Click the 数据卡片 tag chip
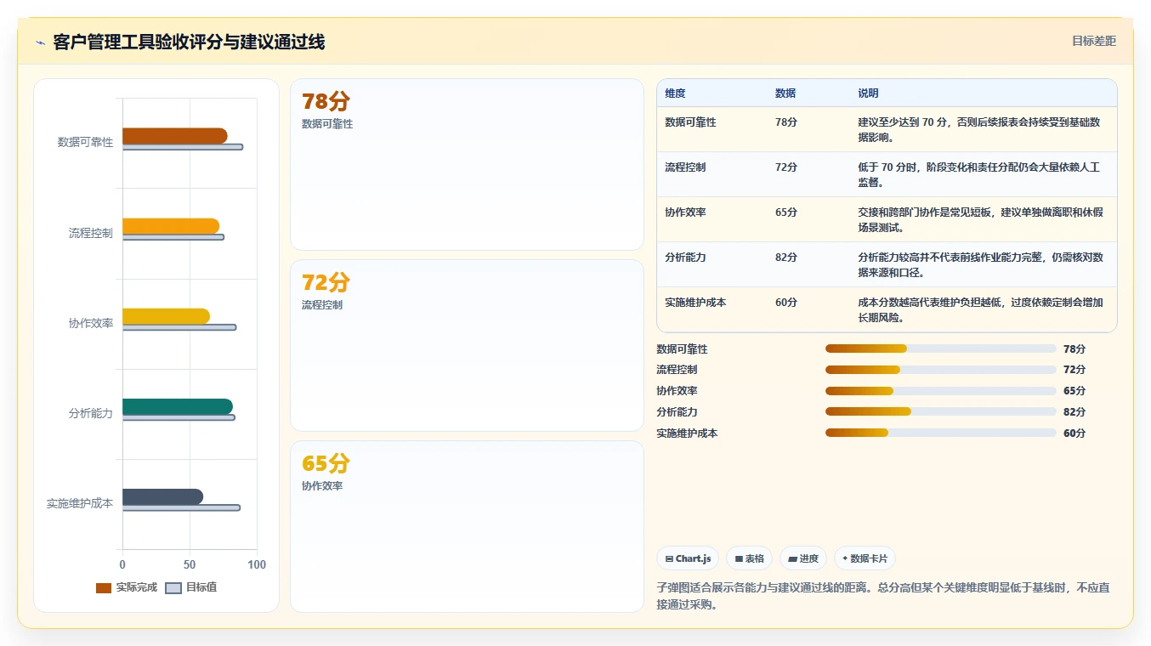Image resolution: width=1151 pixels, height=646 pixels. (x=865, y=558)
